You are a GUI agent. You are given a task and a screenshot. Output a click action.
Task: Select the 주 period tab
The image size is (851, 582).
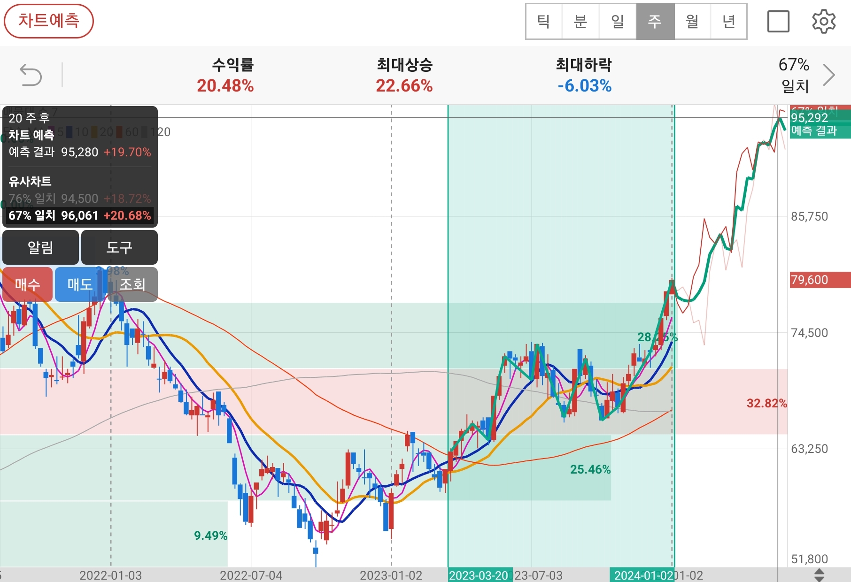click(655, 22)
